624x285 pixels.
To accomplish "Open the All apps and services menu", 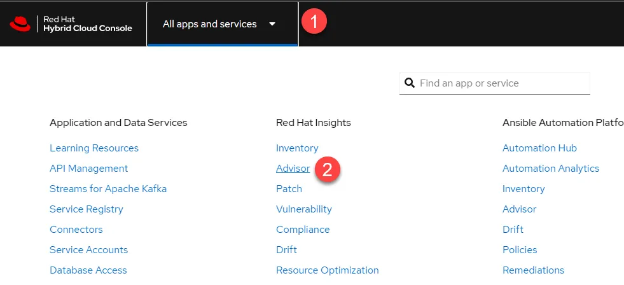I will click(223, 24).
